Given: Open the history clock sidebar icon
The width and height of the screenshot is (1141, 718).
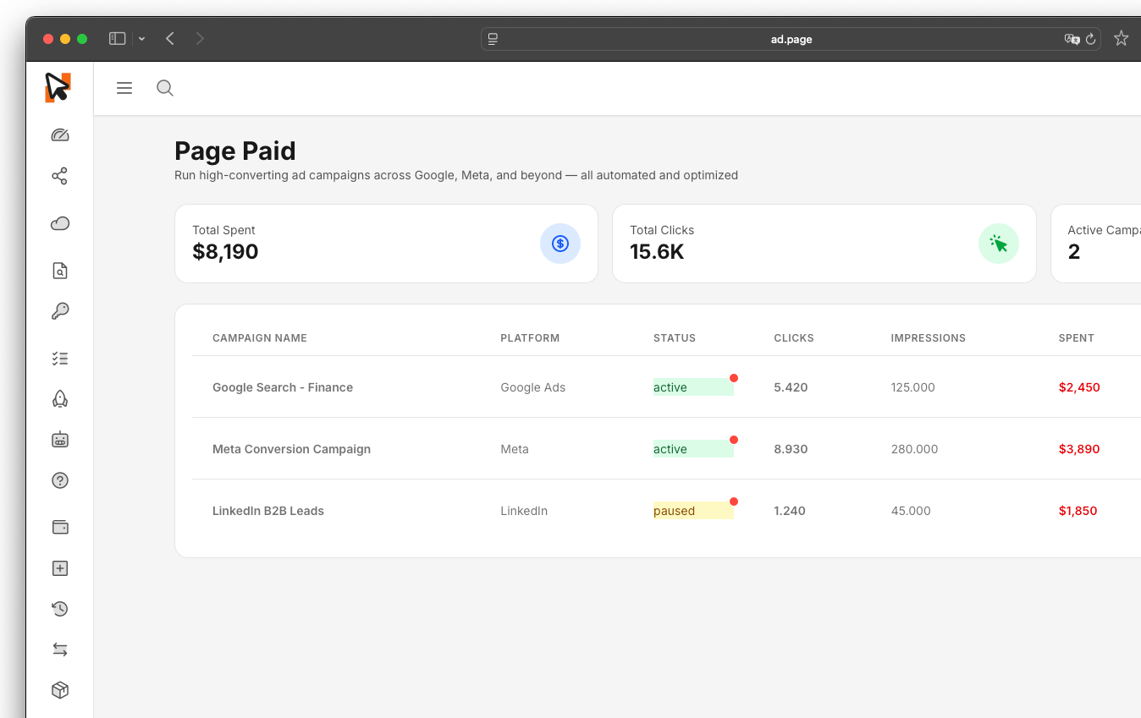Looking at the screenshot, I should [60, 609].
